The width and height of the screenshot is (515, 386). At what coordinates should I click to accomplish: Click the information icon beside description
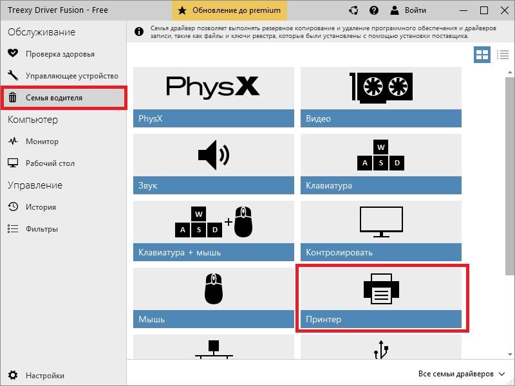coord(138,32)
